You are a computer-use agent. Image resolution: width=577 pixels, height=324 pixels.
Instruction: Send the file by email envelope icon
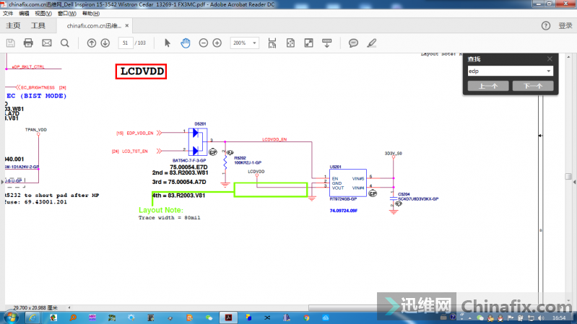tap(47, 43)
